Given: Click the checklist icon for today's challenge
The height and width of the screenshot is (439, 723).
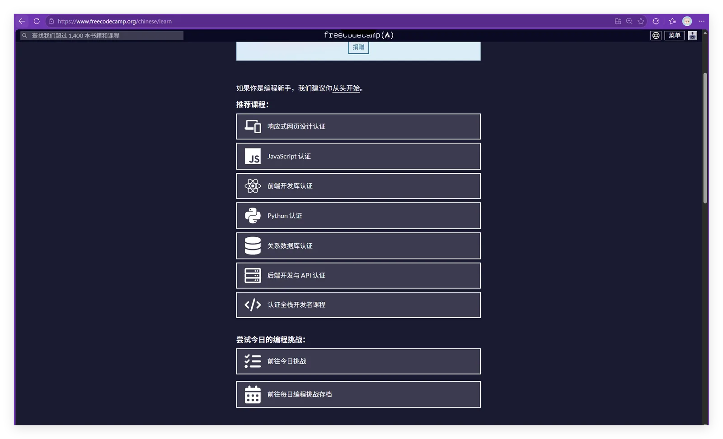Looking at the screenshot, I should point(253,361).
